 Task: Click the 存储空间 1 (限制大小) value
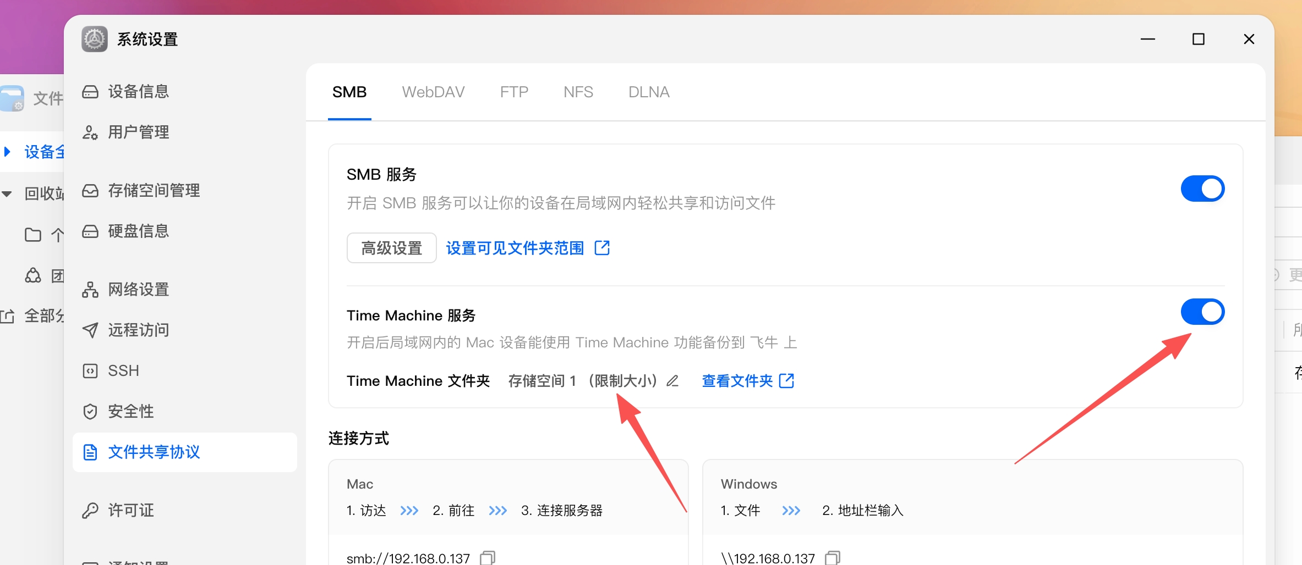click(583, 380)
